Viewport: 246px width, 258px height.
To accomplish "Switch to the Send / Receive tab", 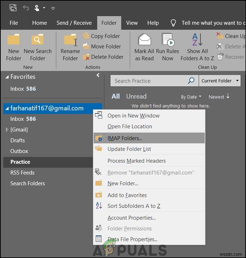I will [74, 23].
